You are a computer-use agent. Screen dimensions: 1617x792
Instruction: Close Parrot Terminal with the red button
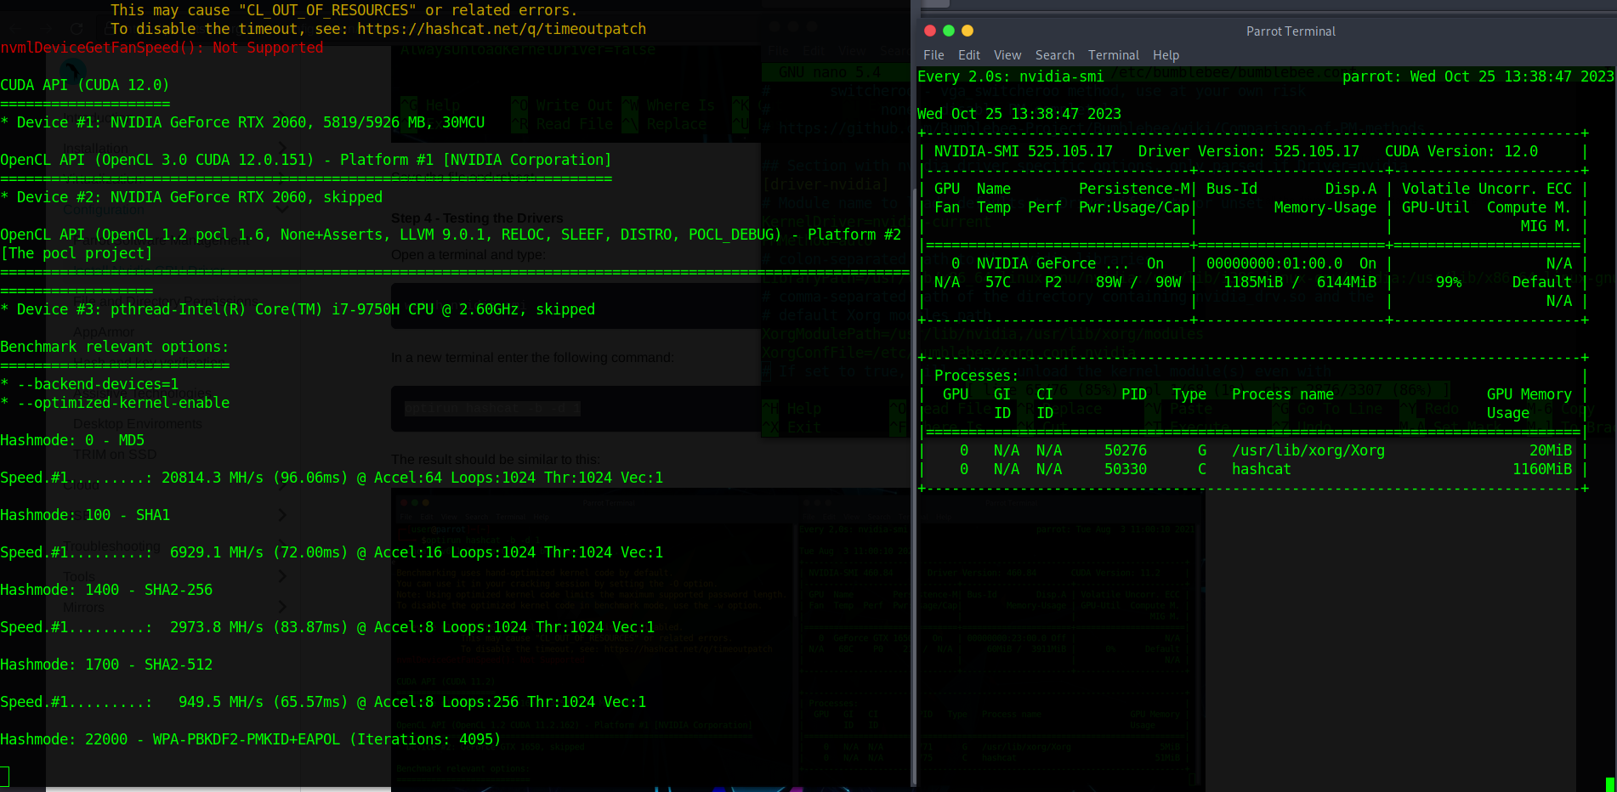pos(930,31)
